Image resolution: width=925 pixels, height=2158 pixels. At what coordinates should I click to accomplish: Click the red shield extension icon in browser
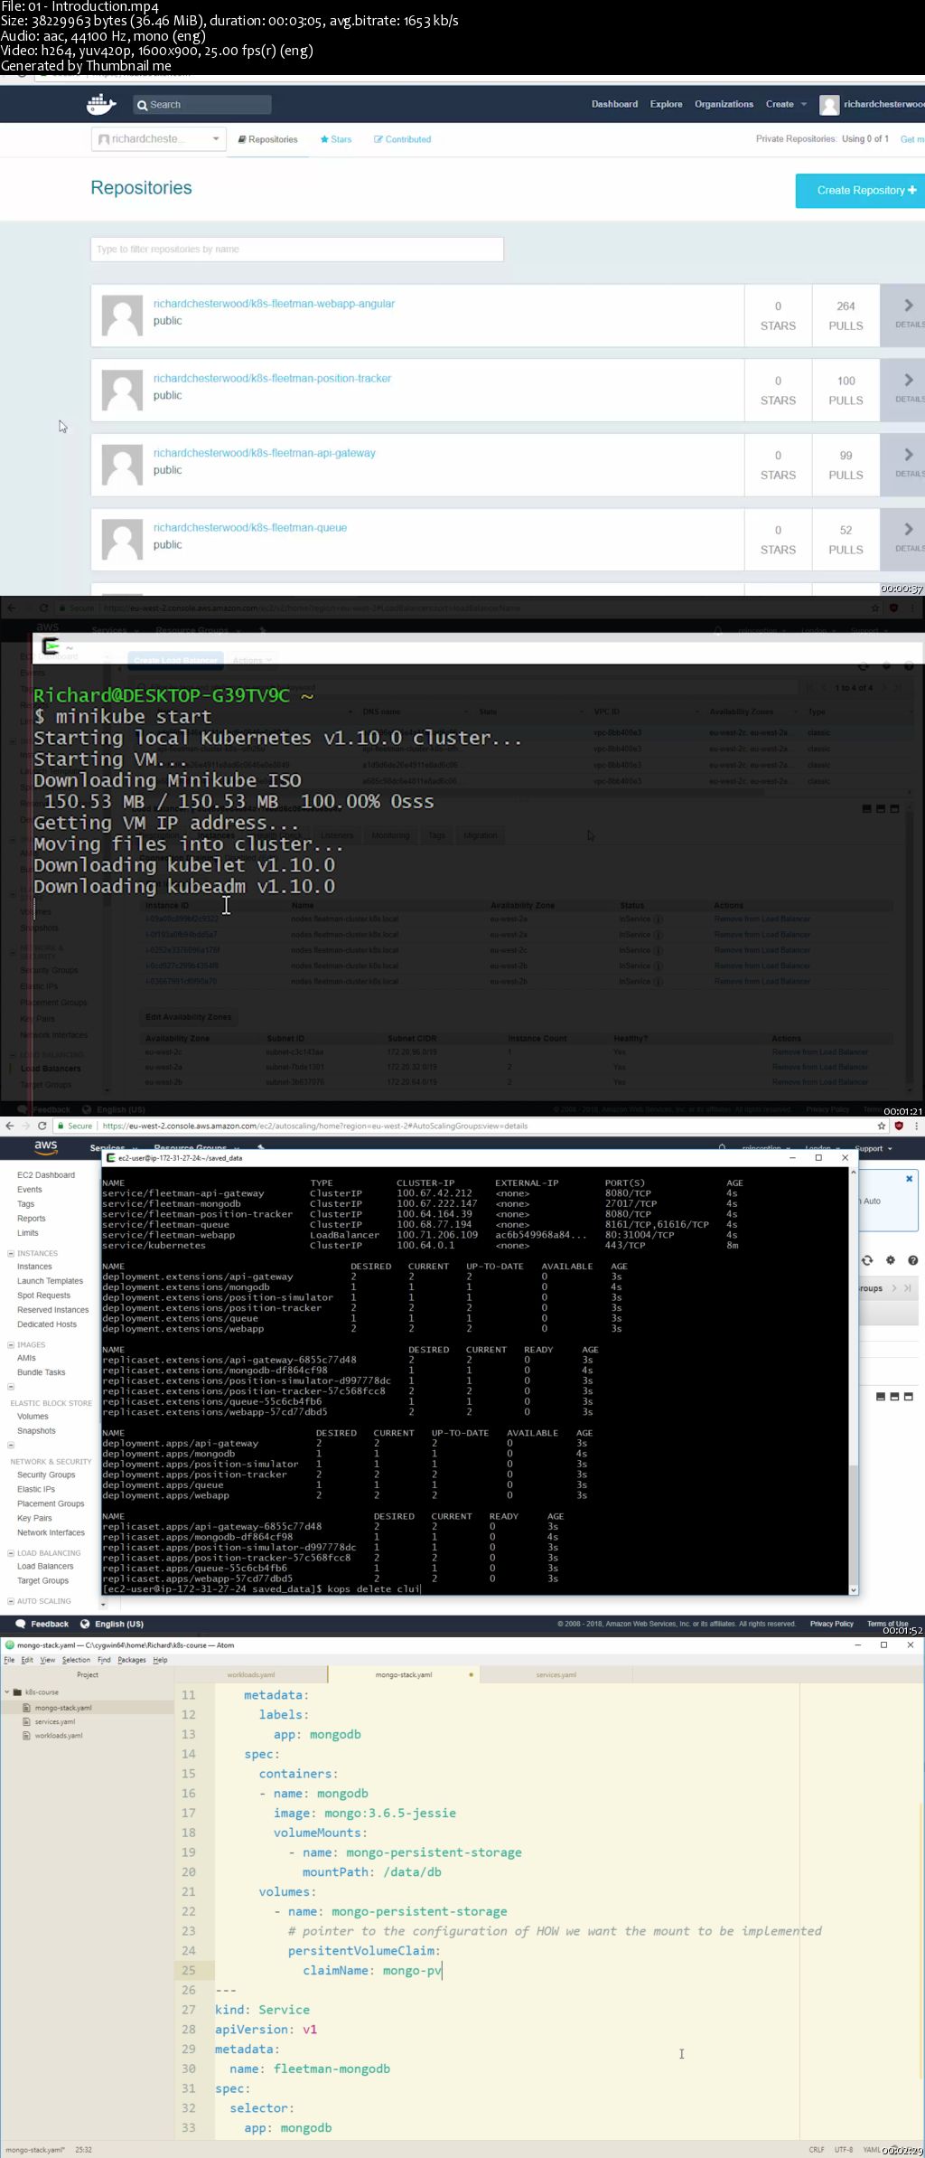[899, 1126]
